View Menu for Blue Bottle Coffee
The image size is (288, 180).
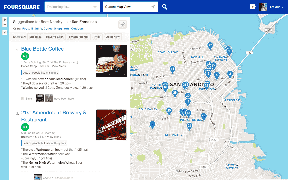[59, 66]
